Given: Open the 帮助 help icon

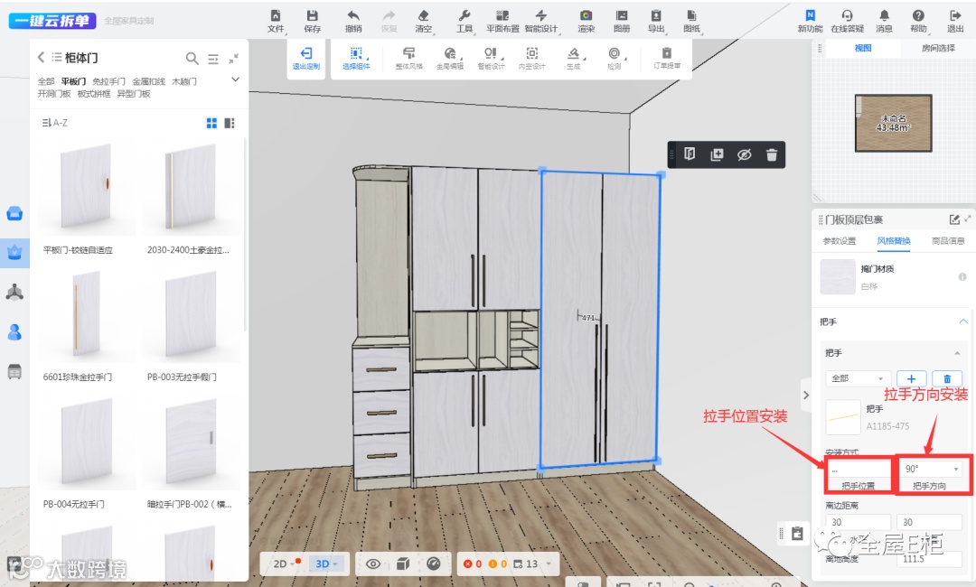Looking at the screenshot, I should point(918,21).
